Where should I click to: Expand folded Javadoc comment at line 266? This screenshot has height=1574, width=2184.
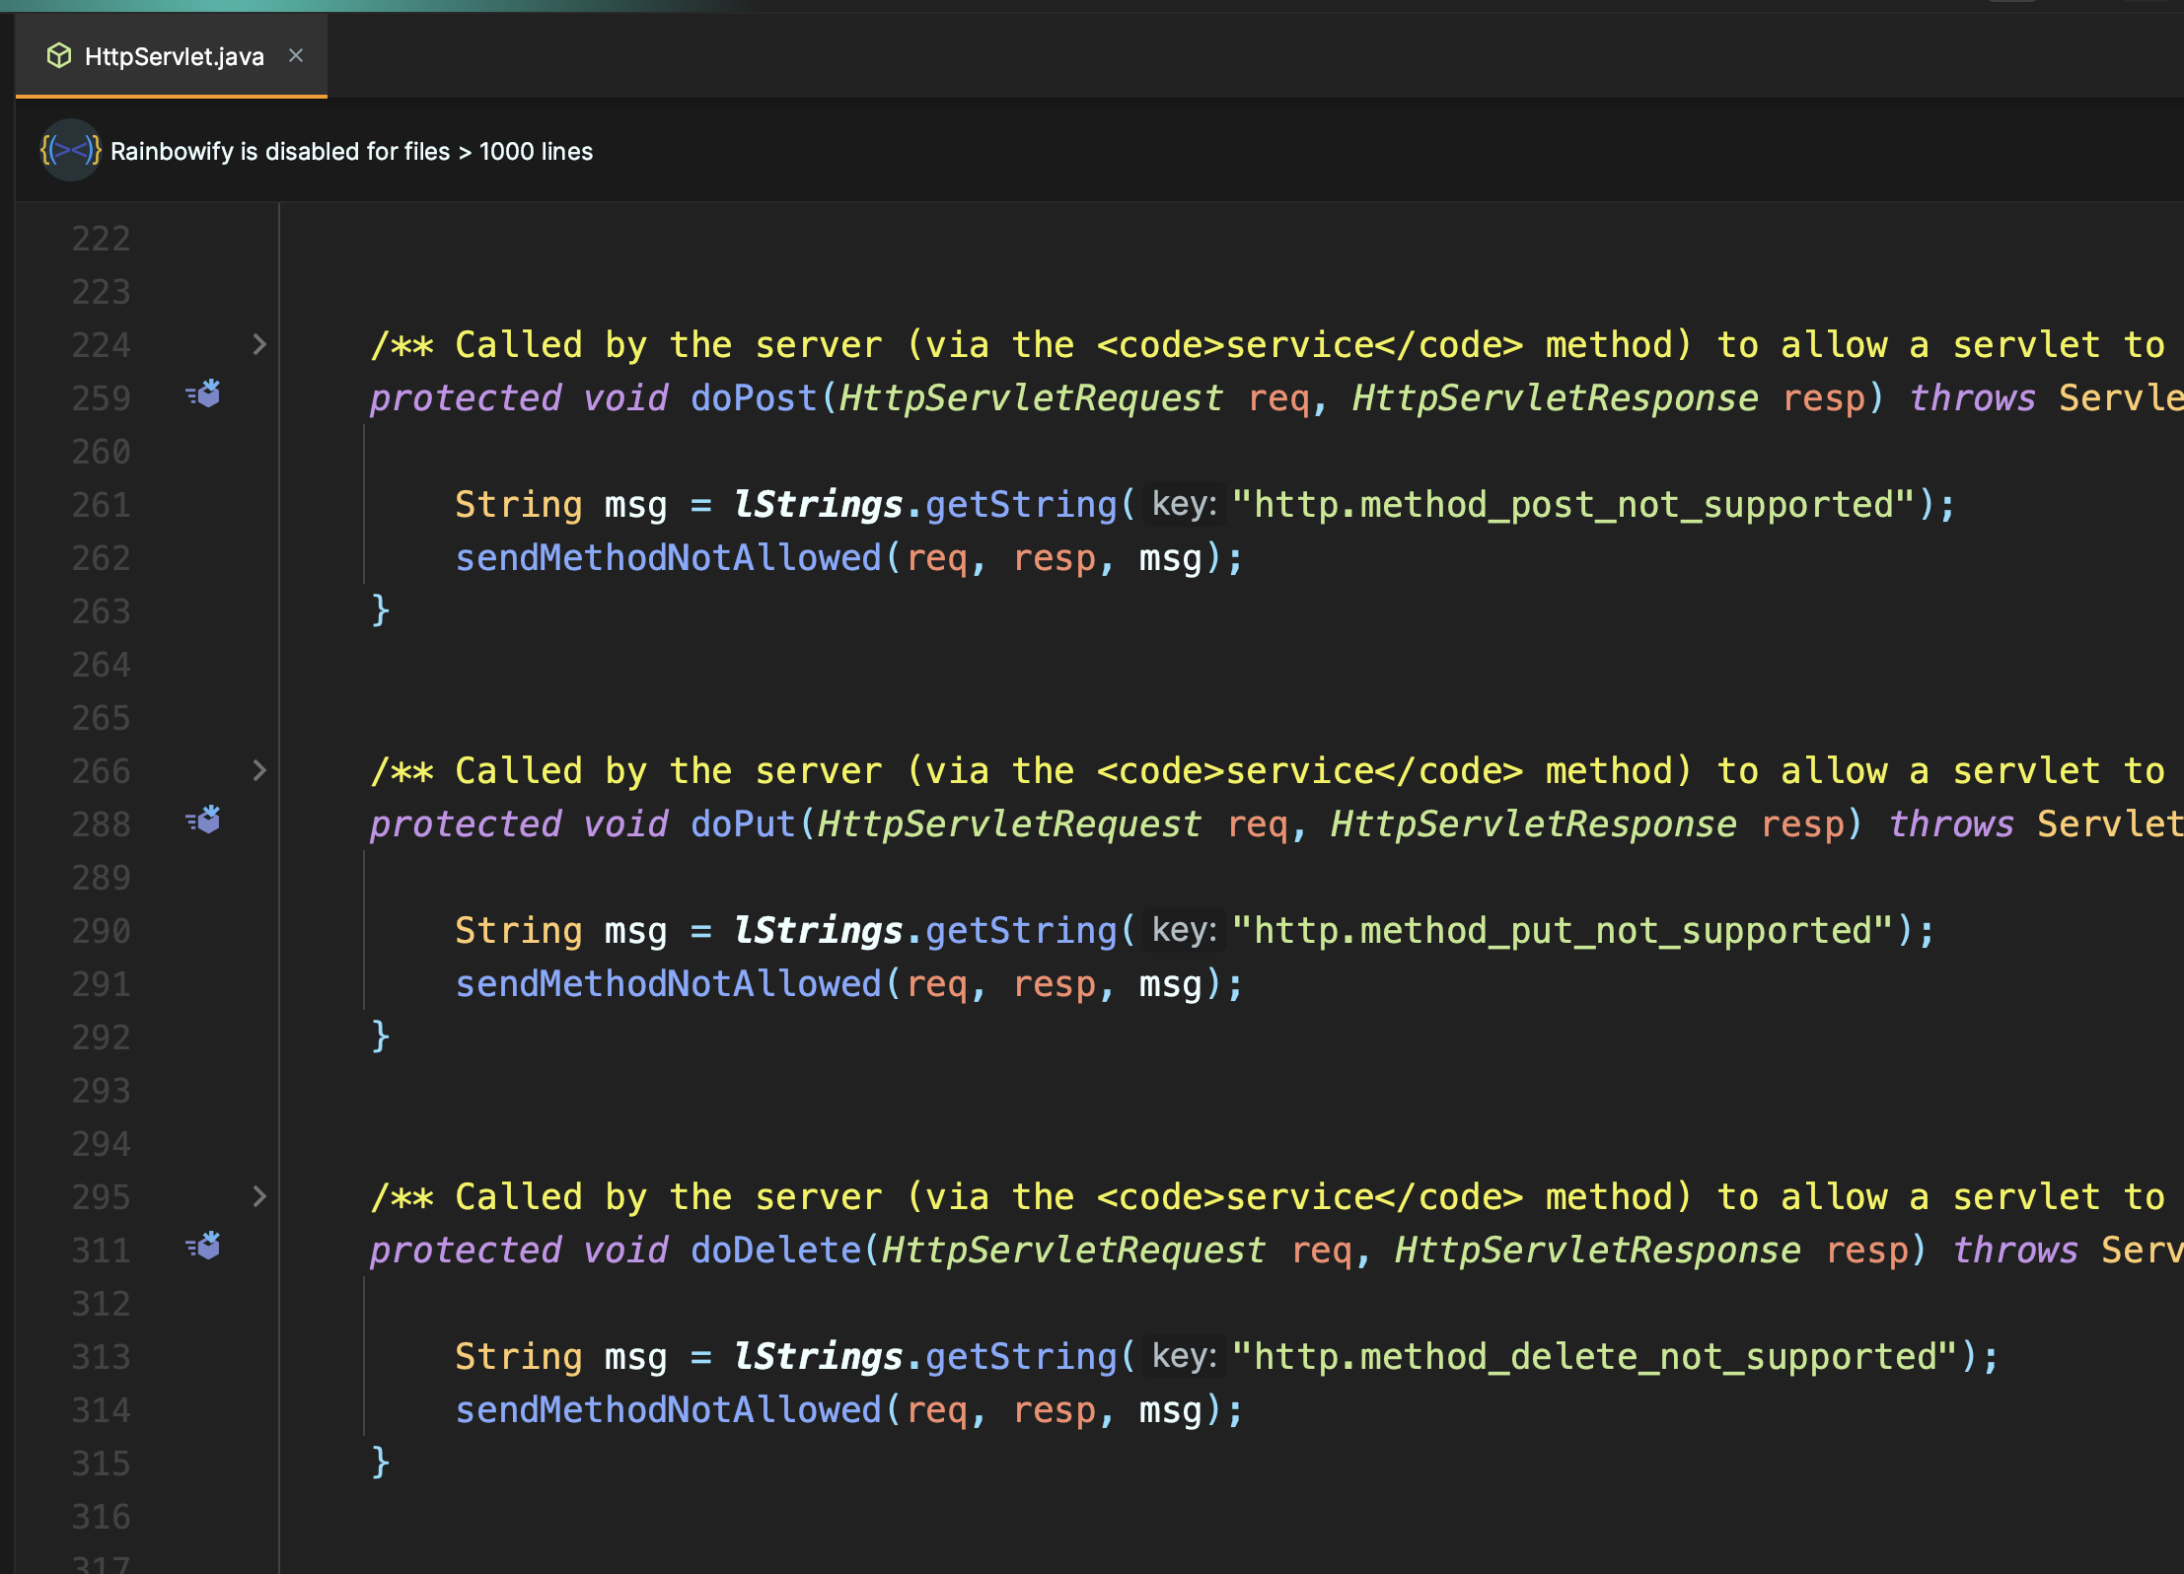pos(259,770)
